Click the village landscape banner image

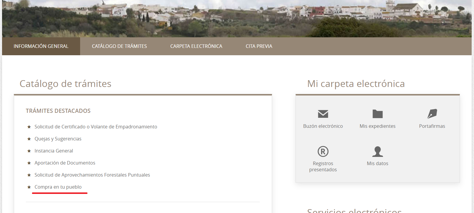point(237,18)
